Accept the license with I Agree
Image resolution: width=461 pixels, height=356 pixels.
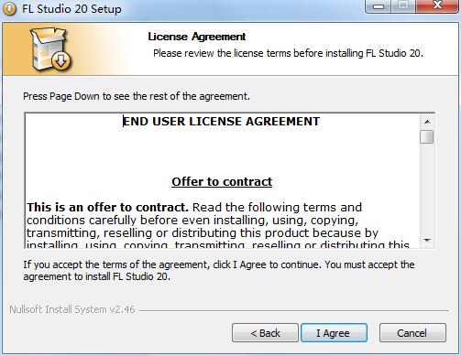pyautogui.click(x=334, y=333)
